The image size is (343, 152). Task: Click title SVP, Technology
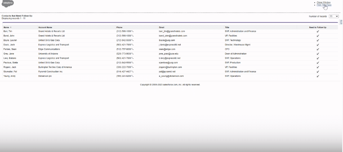click(233, 40)
